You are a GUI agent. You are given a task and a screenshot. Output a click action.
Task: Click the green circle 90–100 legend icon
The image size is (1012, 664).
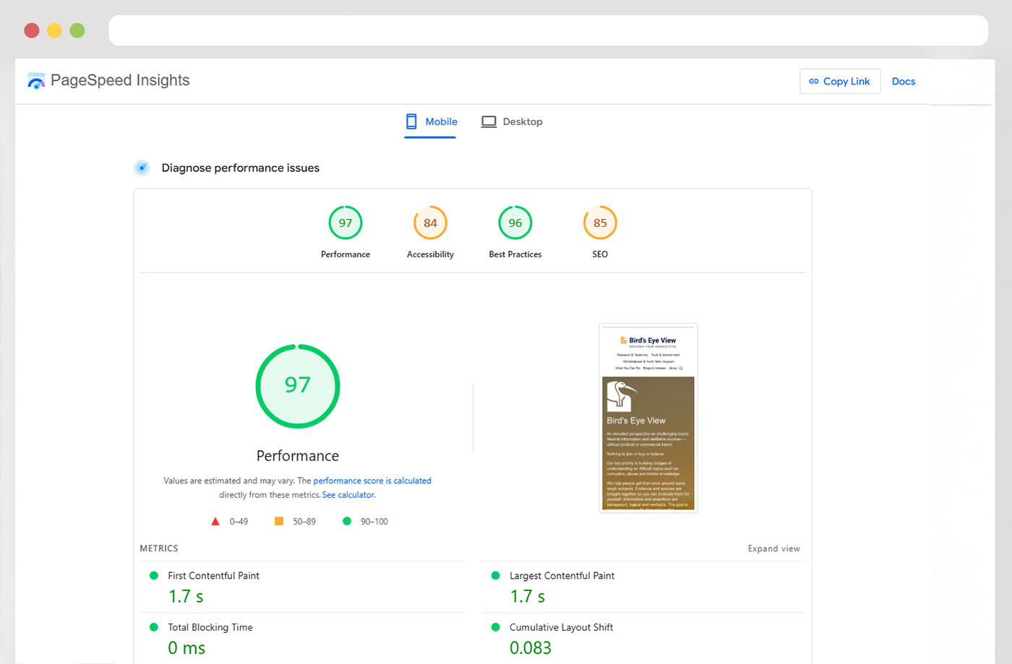tap(347, 521)
